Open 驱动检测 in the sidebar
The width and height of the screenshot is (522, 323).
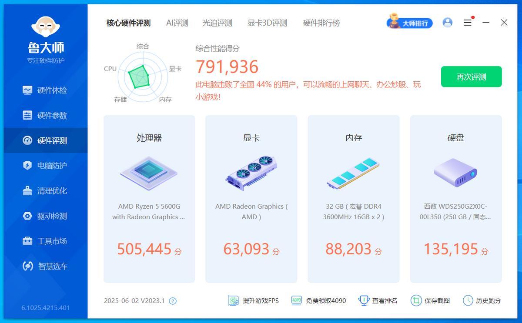click(x=45, y=216)
